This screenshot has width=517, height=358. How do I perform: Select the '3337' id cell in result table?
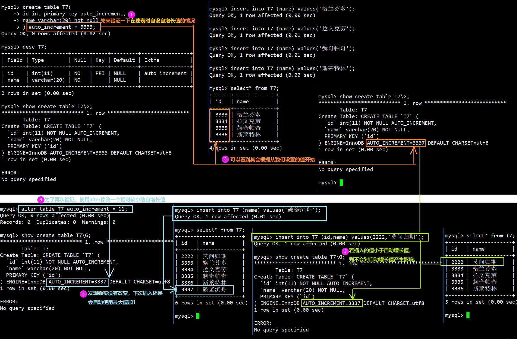point(187,290)
